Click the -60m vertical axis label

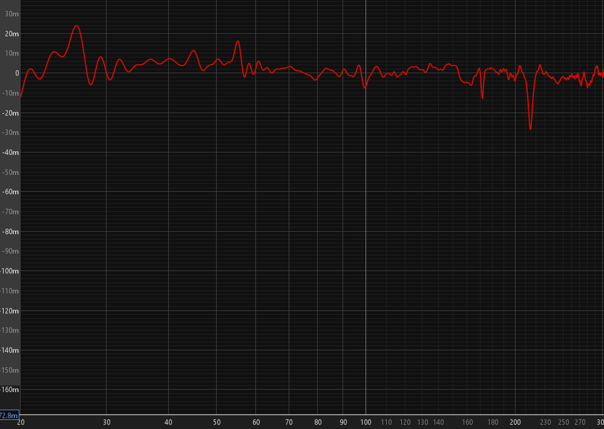[x=10, y=192]
